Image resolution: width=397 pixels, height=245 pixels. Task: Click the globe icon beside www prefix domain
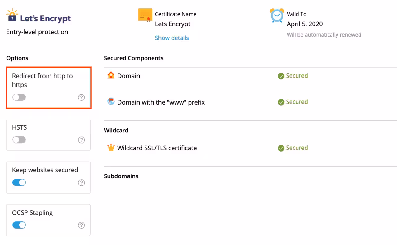[111, 101]
